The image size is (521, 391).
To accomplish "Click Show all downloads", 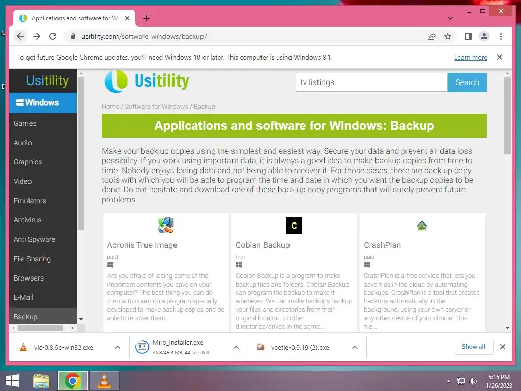I will pyautogui.click(x=473, y=347).
